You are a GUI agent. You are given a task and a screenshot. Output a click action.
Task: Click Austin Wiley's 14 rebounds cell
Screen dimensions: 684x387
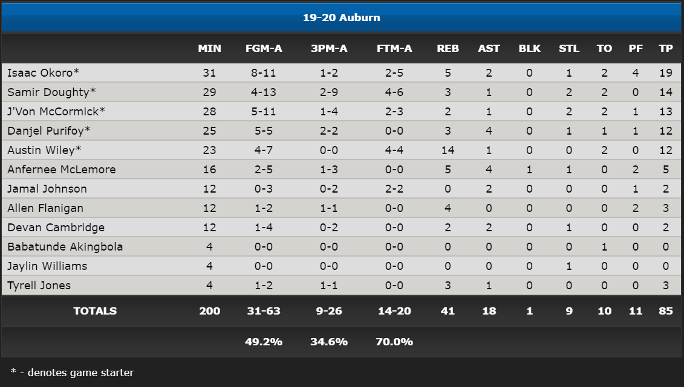(448, 150)
